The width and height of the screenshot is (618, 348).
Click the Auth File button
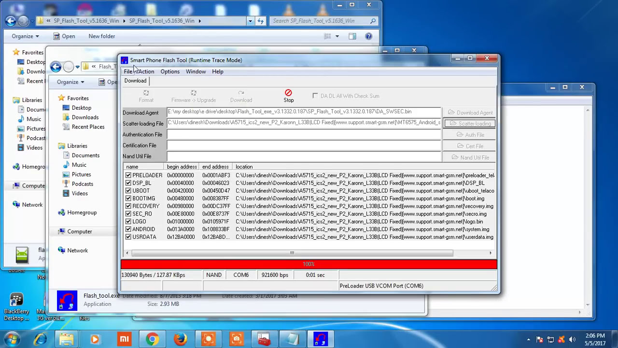(x=469, y=135)
